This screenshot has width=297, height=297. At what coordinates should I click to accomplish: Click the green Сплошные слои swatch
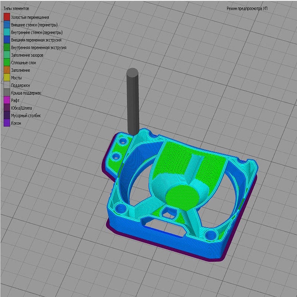[7, 62]
